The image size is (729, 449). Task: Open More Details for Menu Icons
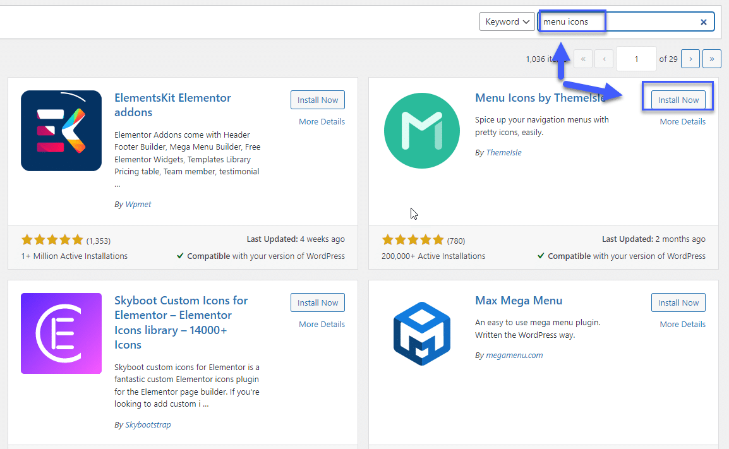pos(682,121)
